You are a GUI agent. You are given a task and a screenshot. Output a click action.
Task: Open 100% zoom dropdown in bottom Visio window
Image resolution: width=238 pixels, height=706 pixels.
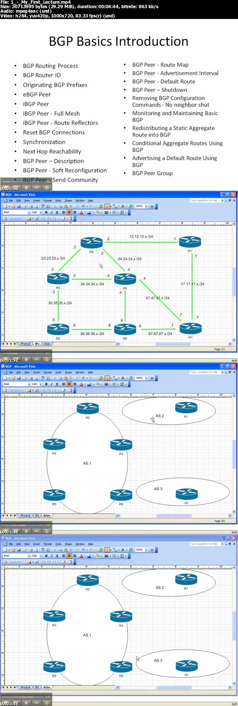click(x=146, y=550)
